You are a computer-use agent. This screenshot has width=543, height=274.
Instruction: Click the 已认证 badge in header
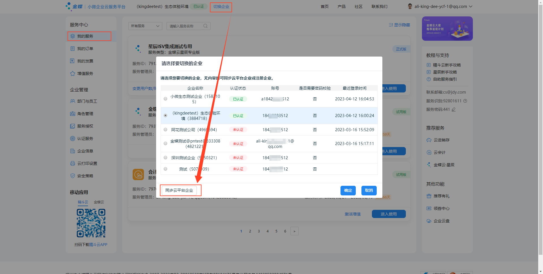[x=199, y=7]
